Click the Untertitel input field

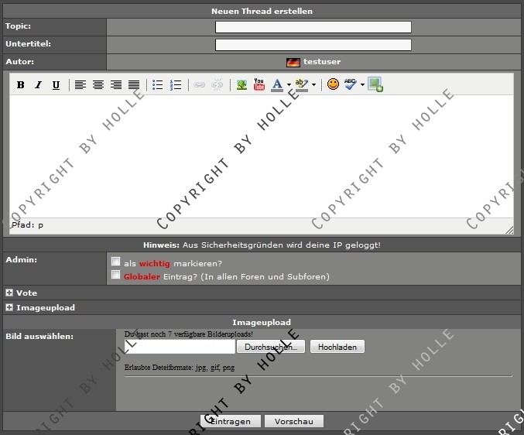point(313,45)
